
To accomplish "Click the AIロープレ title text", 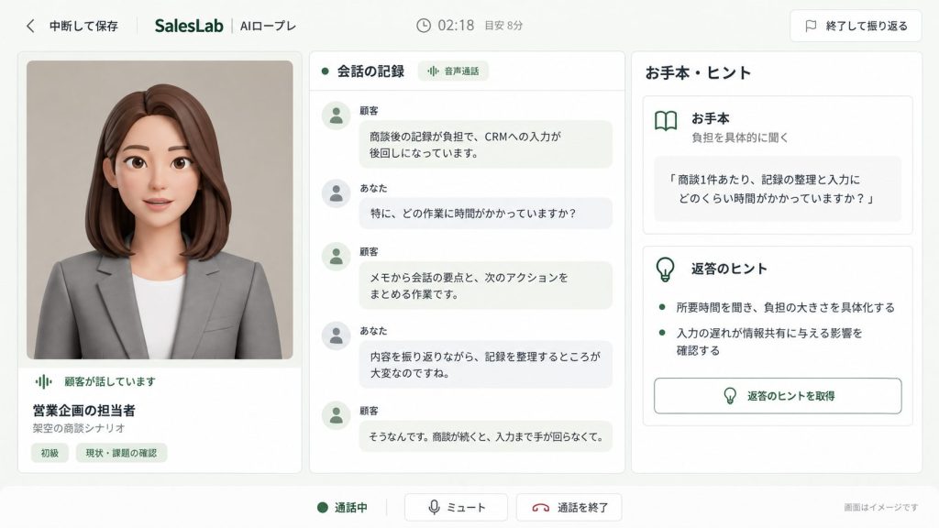I will pyautogui.click(x=268, y=26).
